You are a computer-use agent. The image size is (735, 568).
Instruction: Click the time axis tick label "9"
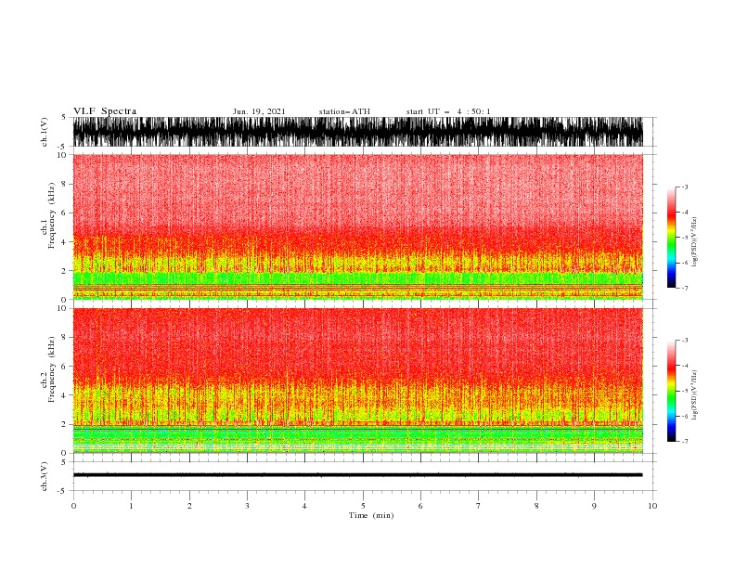pos(594,506)
